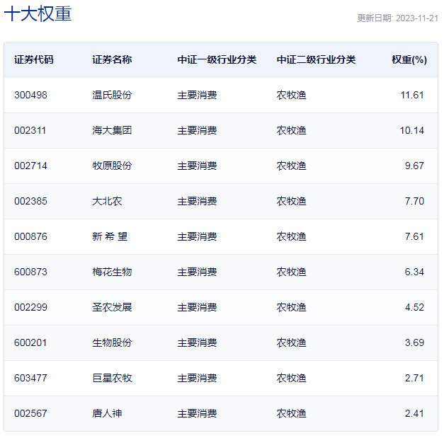Select stock name 新希望
Viewport: 444px width, 438px height.
point(110,236)
